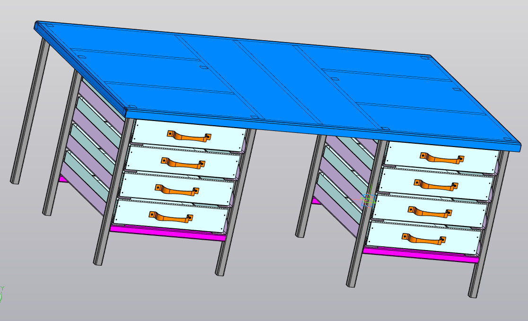Screen dimensions: 528x321
Task: Pick third drawer handle of left cabinet
Action: (177, 190)
